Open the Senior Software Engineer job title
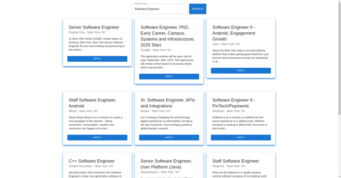The height and width of the screenshot is (178, 341). pos(94,27)
